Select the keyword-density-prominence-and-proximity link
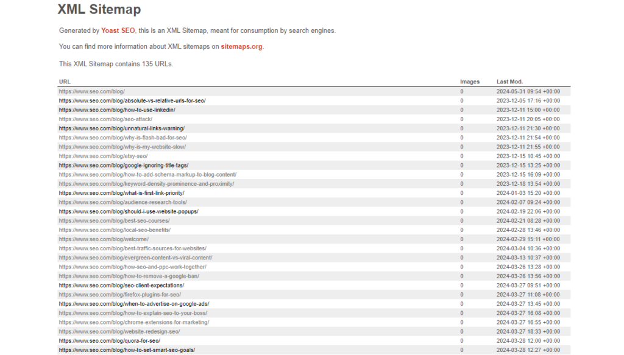The width and height of the screenshot is (624, 355). point(146,183)
